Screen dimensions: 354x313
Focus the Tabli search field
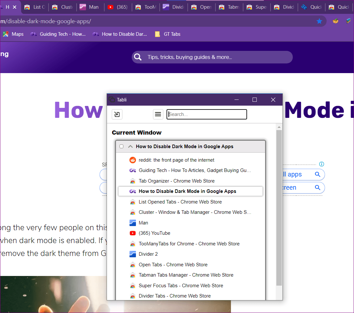point(207,114)
